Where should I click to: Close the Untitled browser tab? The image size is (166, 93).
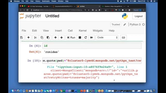tap(99, 6)
